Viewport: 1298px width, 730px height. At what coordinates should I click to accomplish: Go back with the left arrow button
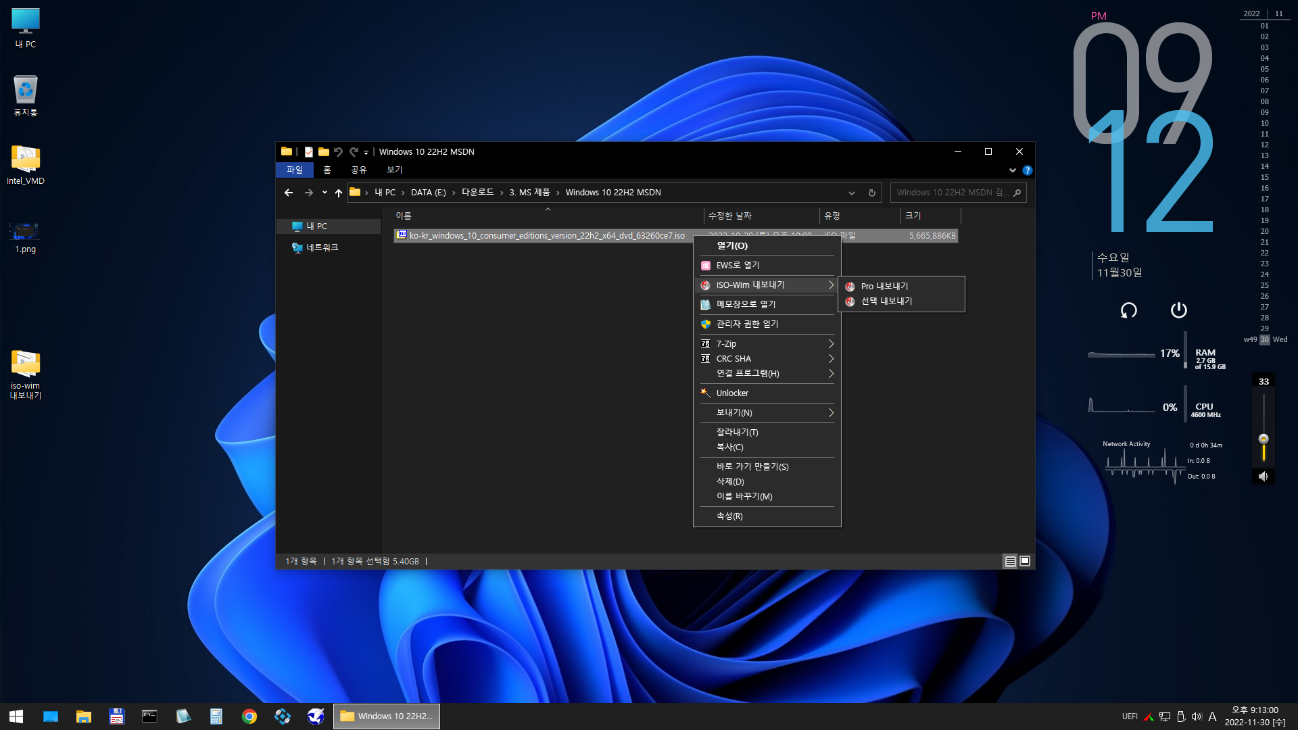(x=289, y=193)
